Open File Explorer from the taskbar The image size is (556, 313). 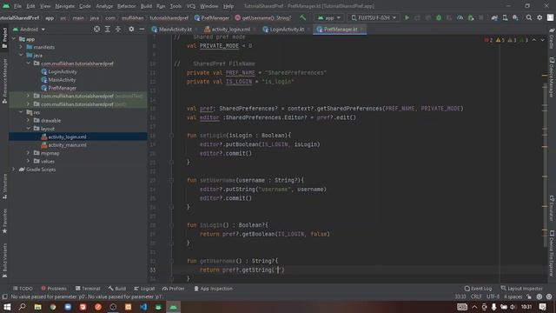(x=37, y=307)
